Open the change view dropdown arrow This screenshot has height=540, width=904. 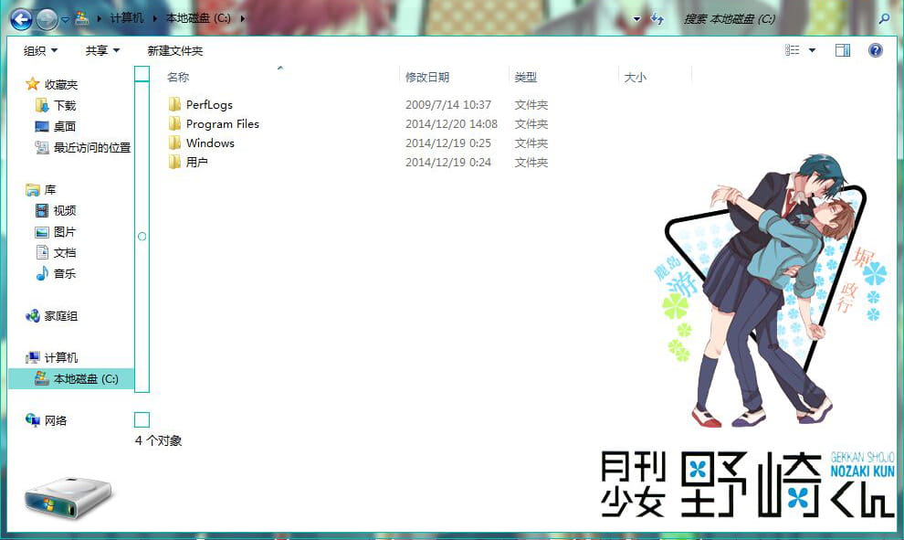pyautogui.click(x=813, y=50)
